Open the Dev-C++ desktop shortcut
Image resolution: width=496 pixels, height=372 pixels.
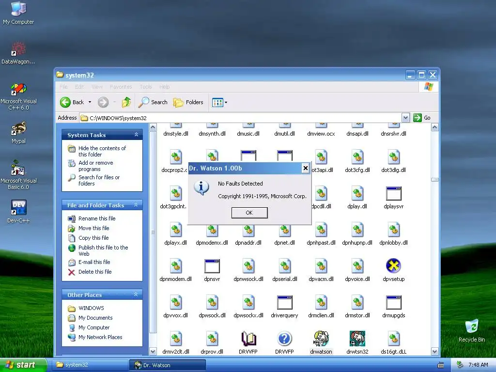[x=18, y=211]
